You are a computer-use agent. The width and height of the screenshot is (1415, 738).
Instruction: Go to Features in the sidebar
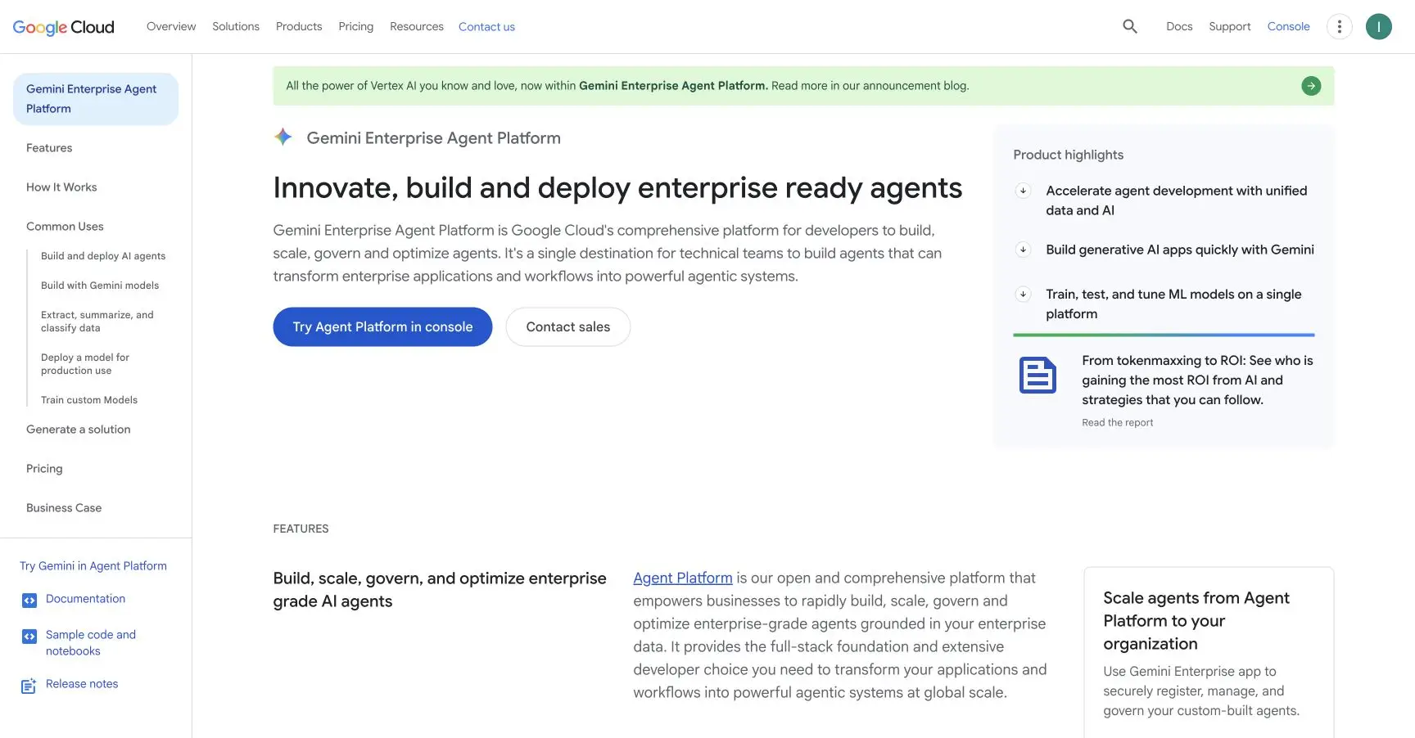click(49, 148)
